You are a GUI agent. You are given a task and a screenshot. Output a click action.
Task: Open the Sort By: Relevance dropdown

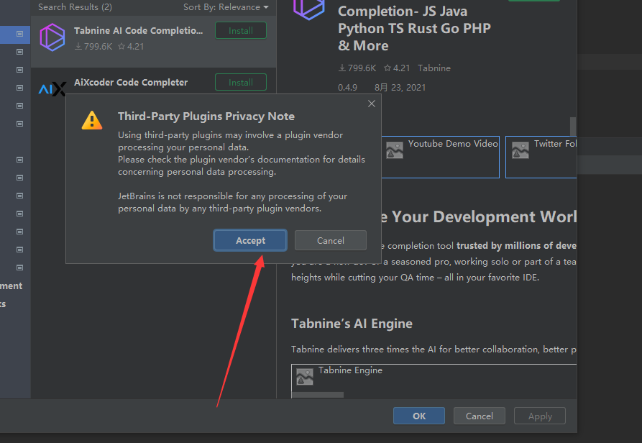(x=226, y=7)
